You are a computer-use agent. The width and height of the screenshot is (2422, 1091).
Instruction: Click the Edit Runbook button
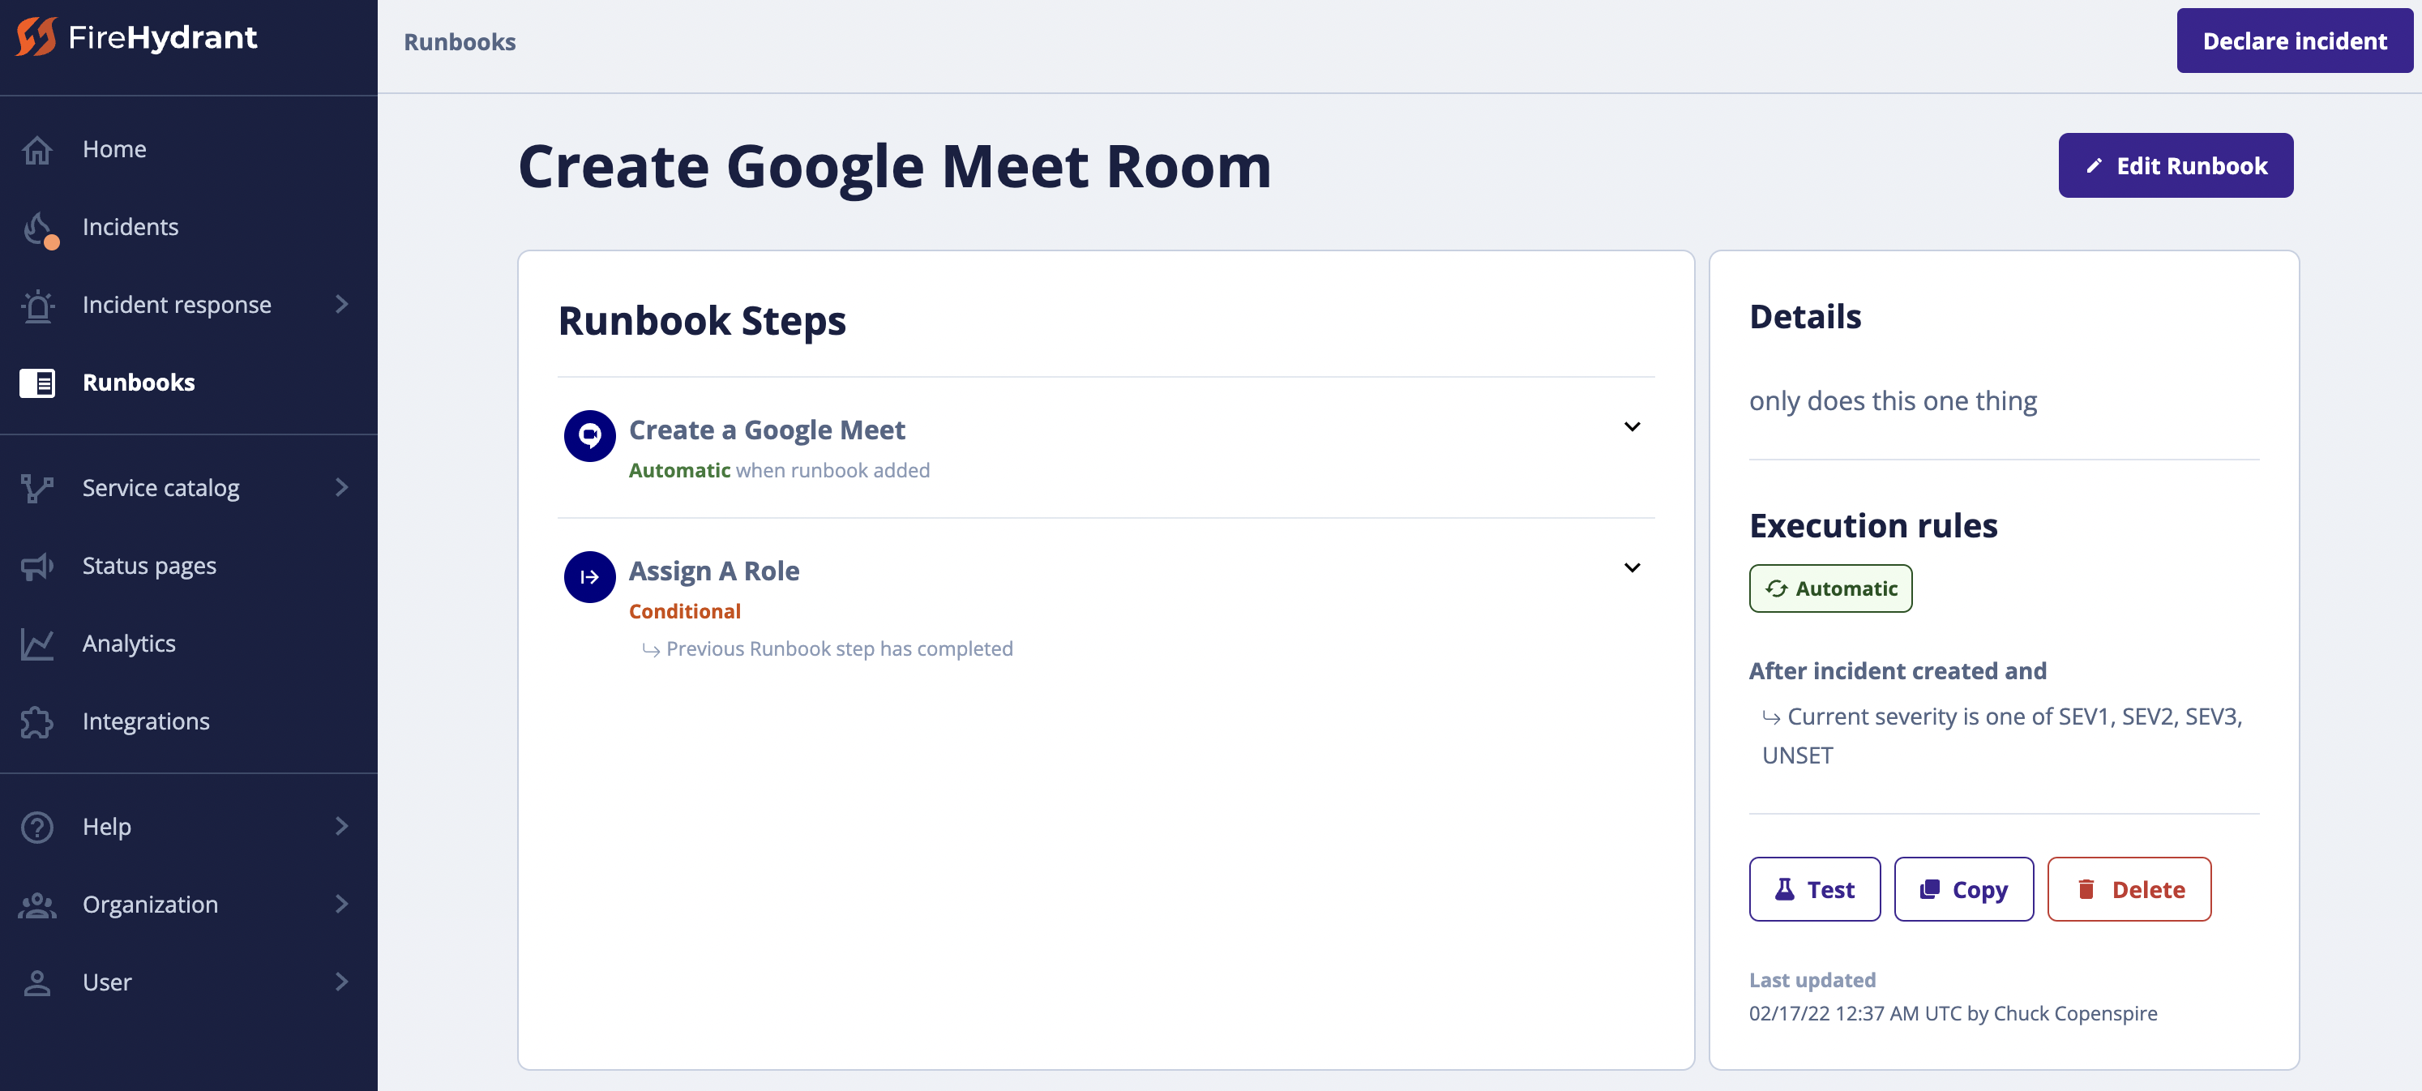pyautogui.click(x=2175, y=165)
